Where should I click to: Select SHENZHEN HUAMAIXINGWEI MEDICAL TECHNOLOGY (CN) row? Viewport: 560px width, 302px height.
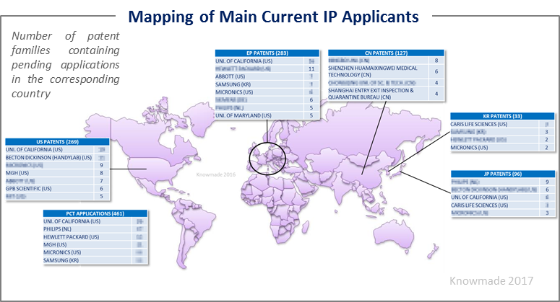click(386, 71)
